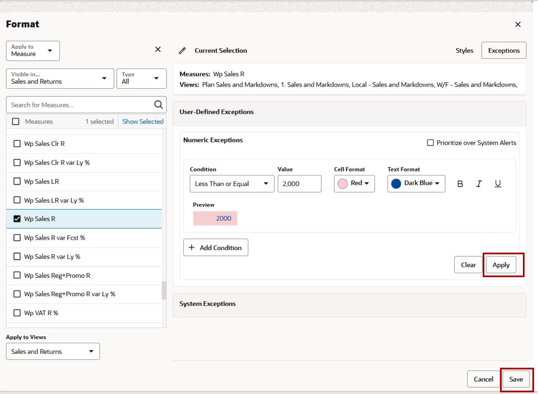Click the pencil edit icon beside Current Selection
538x394 pixels.
coord(182,50)
